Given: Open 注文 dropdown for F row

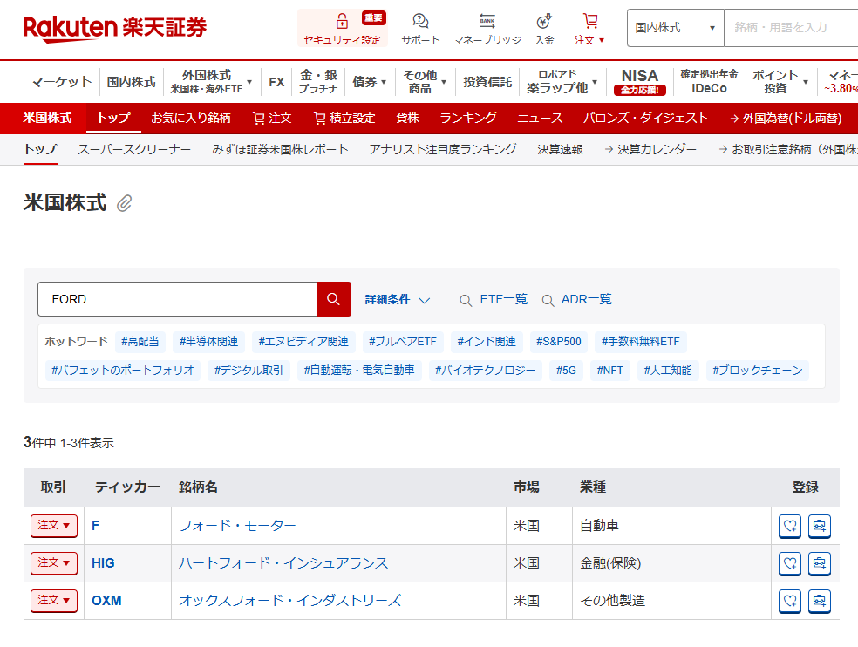Looking at the screenshot, I should (54, 526).
